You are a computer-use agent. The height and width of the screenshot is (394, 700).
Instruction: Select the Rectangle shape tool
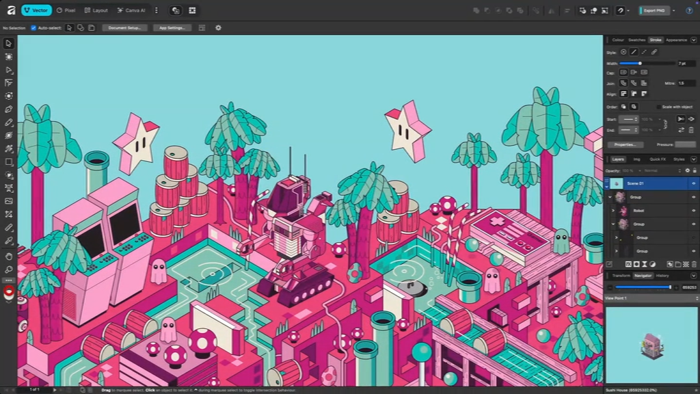coord(8,161)
